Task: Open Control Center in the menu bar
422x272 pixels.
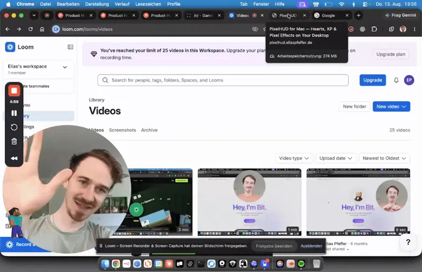Action: [x=365, y=4]
